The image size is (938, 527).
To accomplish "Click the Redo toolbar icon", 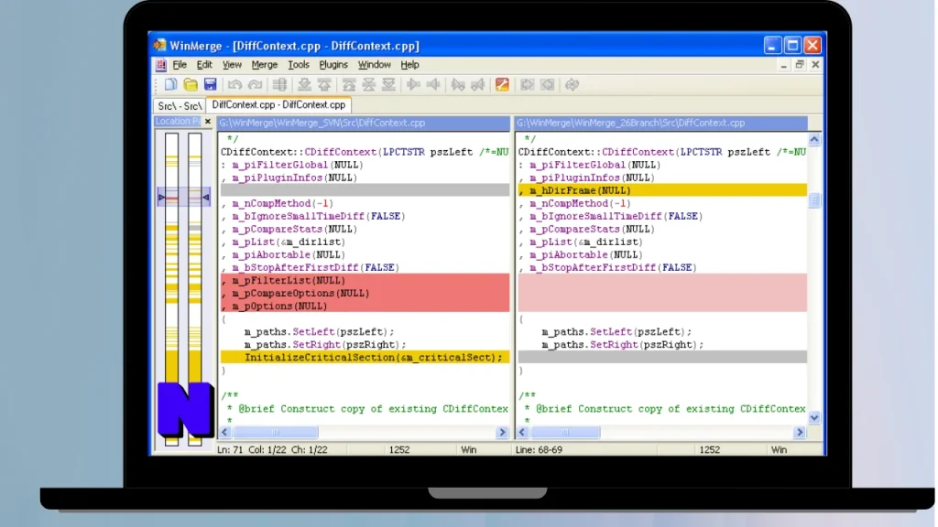I will (255, 85).
